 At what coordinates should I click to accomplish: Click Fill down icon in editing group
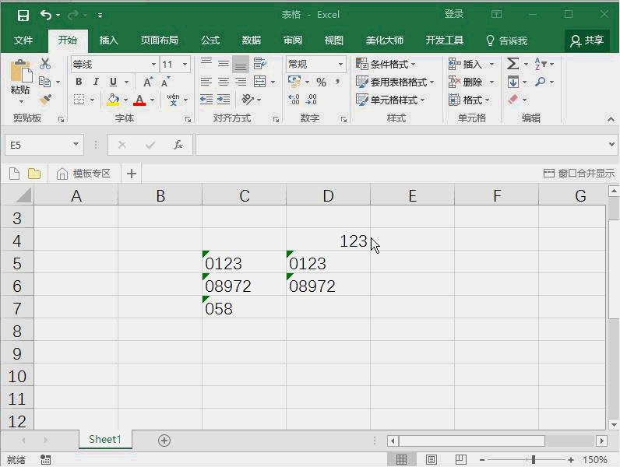tap(513, 82)
